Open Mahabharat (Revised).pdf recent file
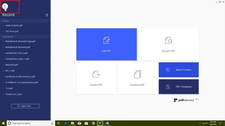The image size is (225, 126). (x=18, y=47)
